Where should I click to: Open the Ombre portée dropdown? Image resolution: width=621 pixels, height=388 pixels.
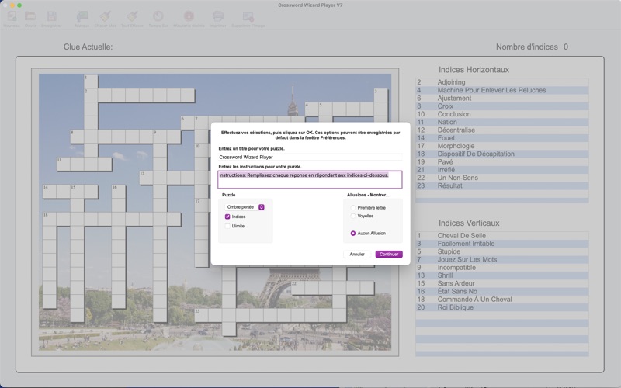pyautogui.click(x=245, y=207)
